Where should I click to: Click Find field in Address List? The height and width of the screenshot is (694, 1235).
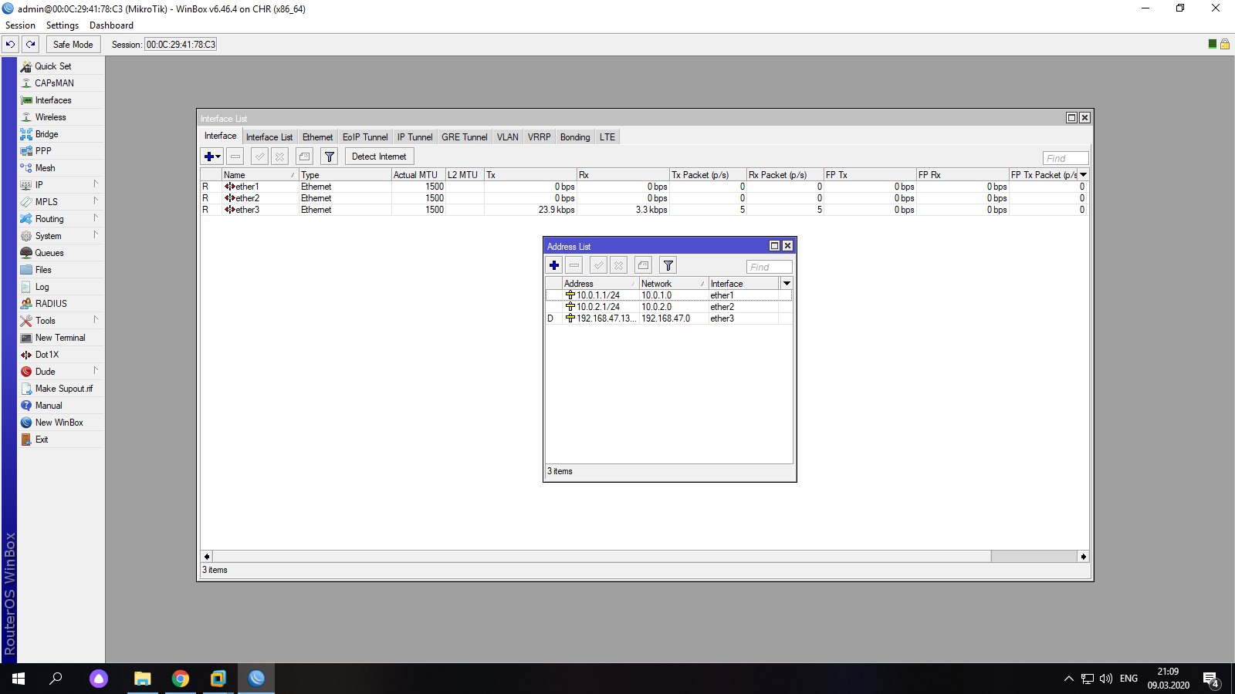tap(769, 267)
